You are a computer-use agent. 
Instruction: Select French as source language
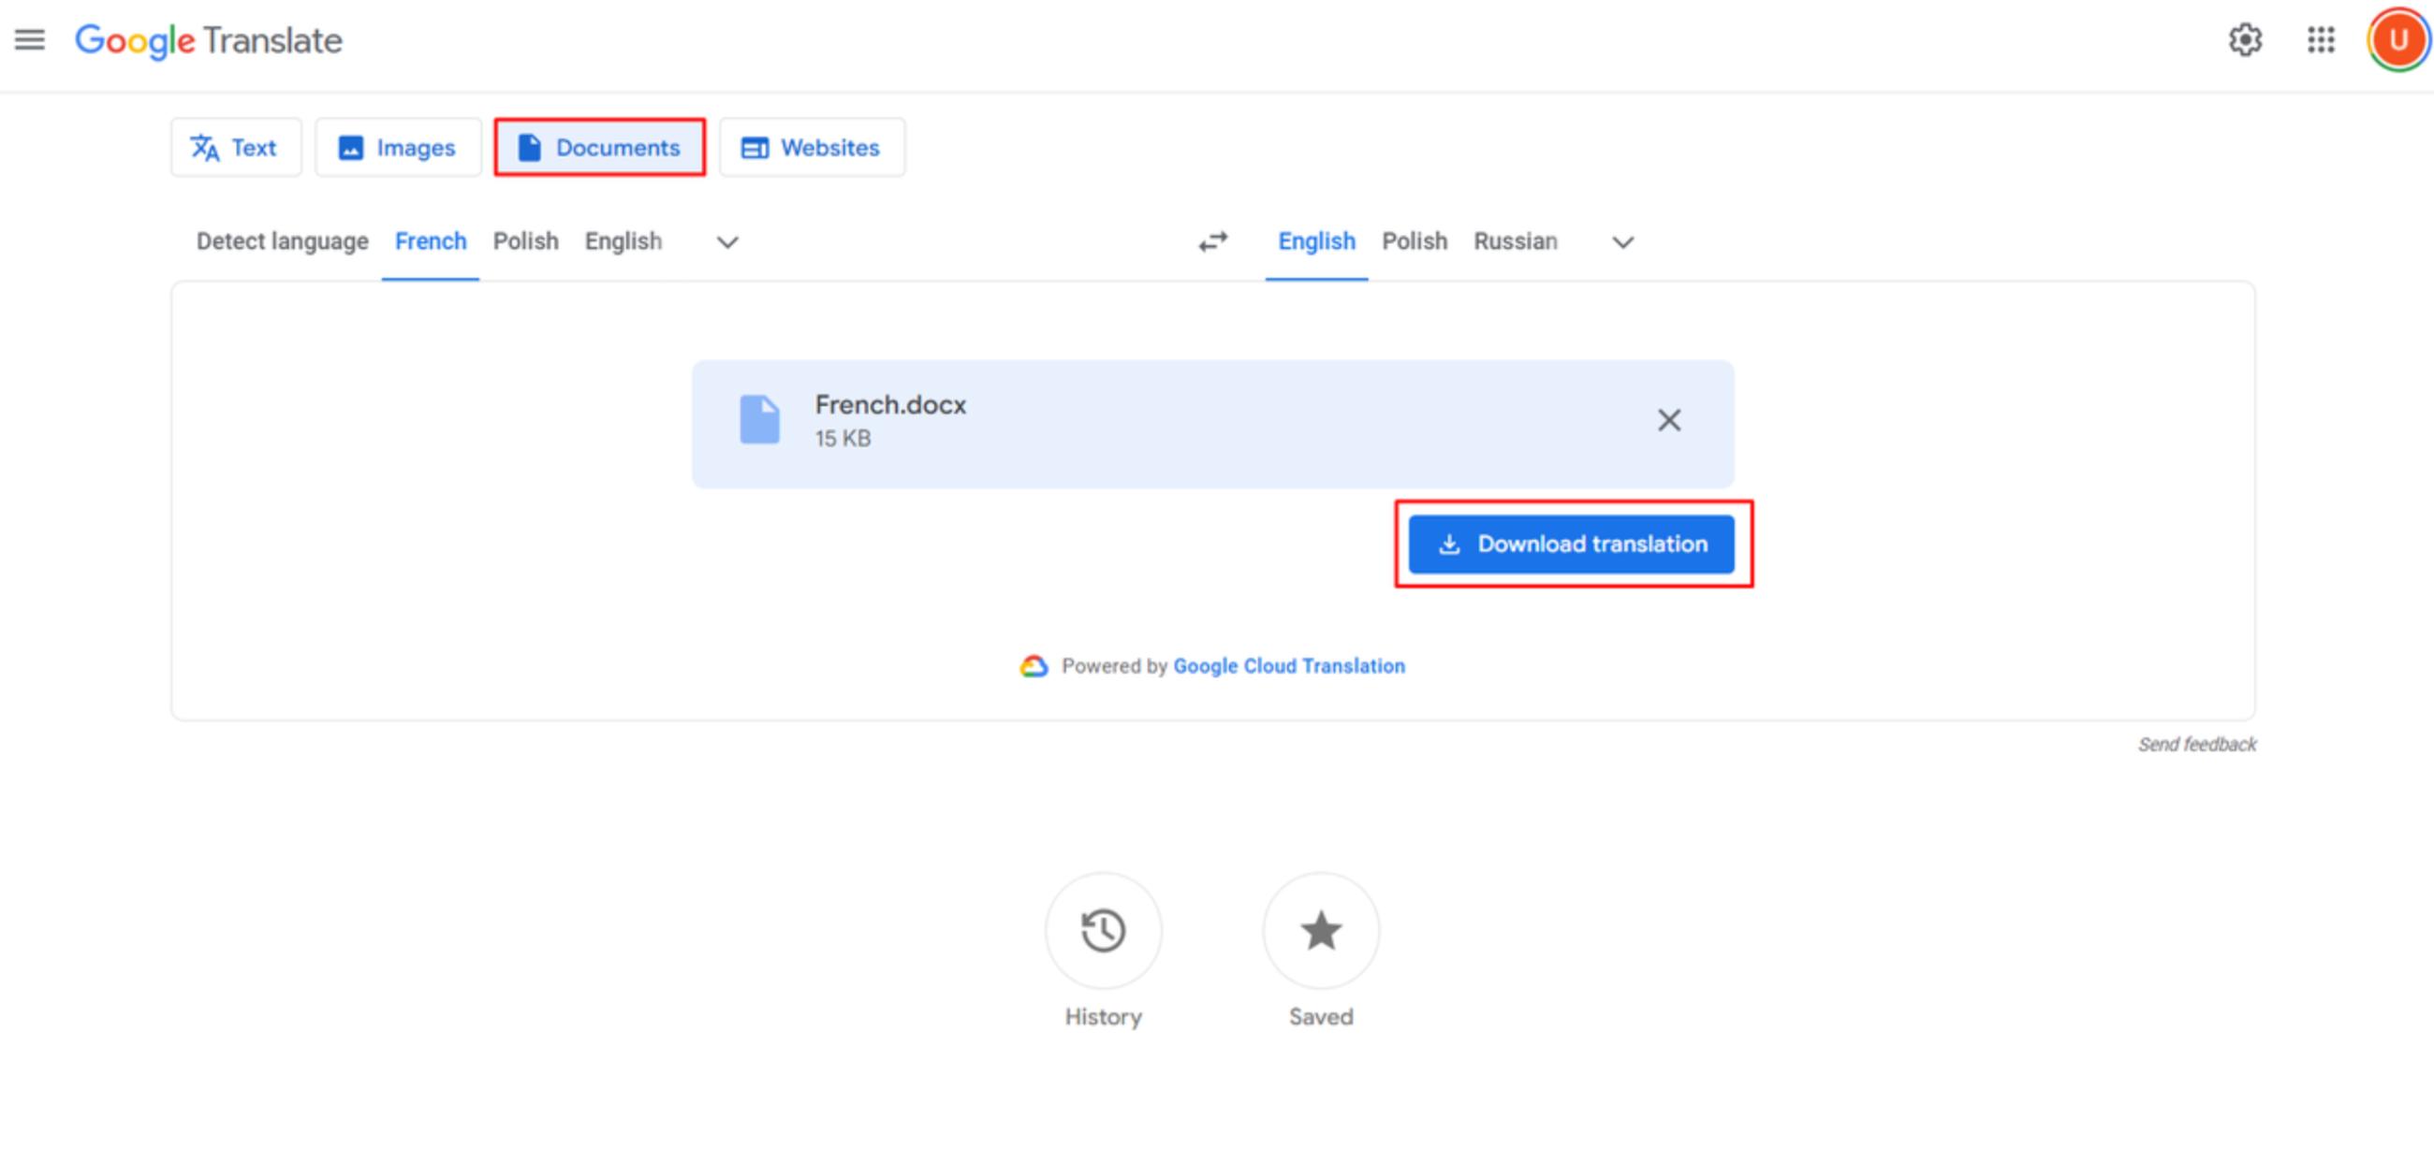click(430, 241)
